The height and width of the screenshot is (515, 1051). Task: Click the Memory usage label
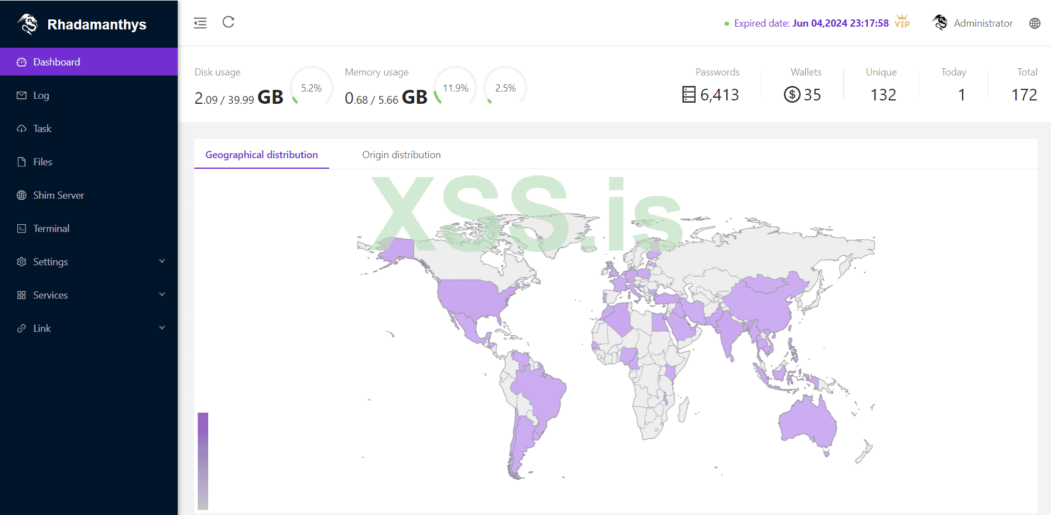pos(376,72)
